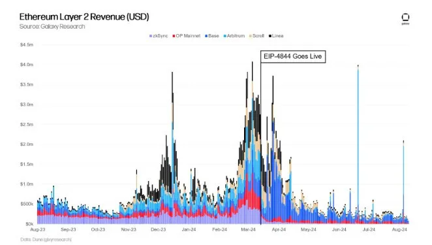Image resolution: width=432 pixels, height=245 pixels.
Task: Click the December 2023 peak bar
Action: 172,148
